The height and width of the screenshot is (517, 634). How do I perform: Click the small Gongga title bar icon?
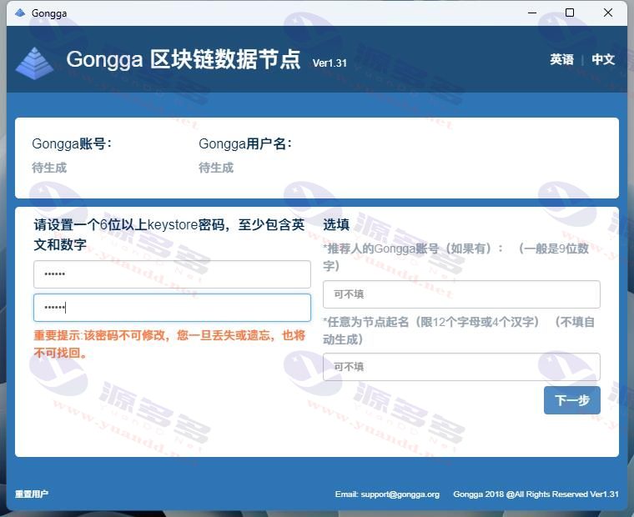click(20, 13)
